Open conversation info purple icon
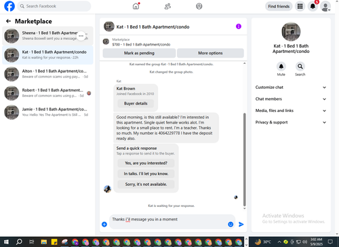Viewport: 339px width, 247px height. coord(239,26)
